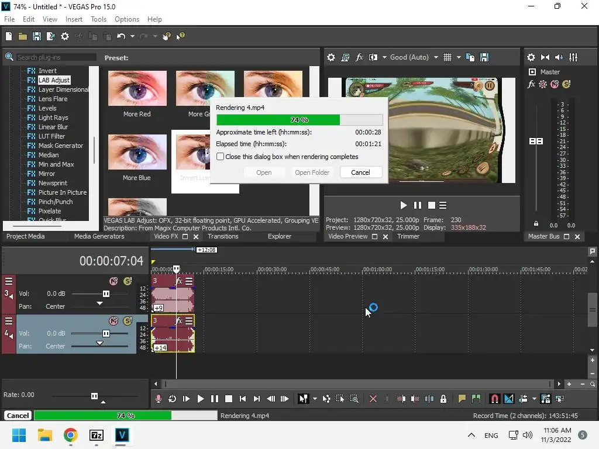Toggle Master Bus Solo button
Image resolution: width=599 pixels, height=449 pixels.
(x=566, y=84)
